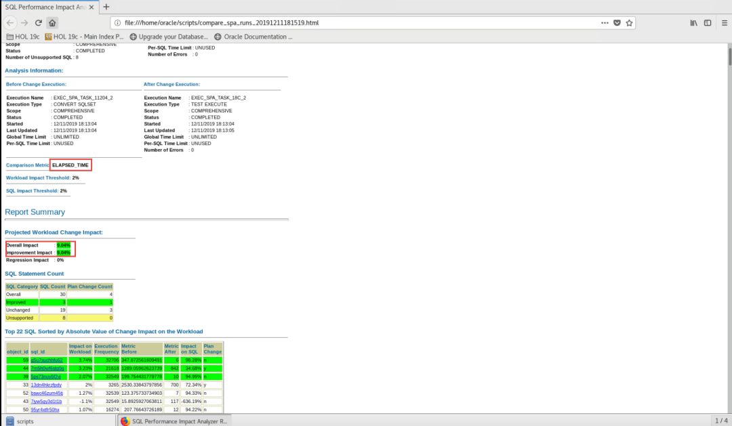
Task: Close the SQL Performance Impact Analyzer tab
Action: pos(91,7)
